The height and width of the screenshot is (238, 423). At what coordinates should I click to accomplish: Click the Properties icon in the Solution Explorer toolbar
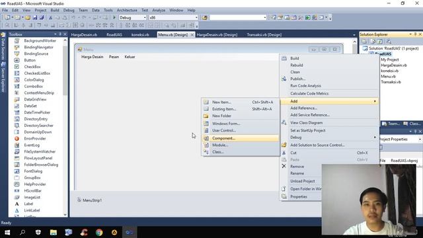[364, 41]
